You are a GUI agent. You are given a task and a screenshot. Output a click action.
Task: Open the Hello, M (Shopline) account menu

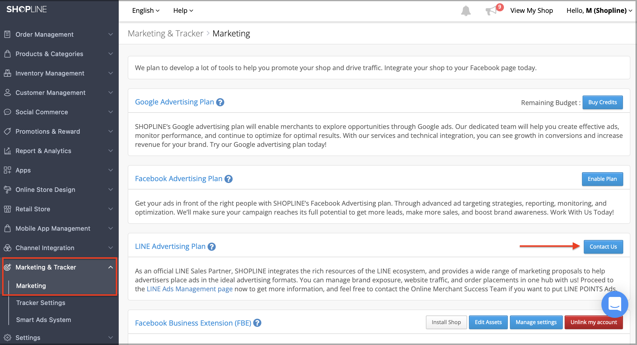click(599, 10)
